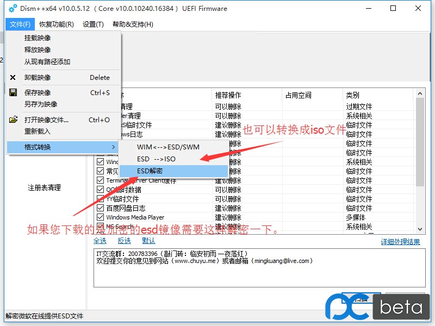Click the open-folder icon beside 打开映像文件
The image size is (435, 326).
point(14,120)
